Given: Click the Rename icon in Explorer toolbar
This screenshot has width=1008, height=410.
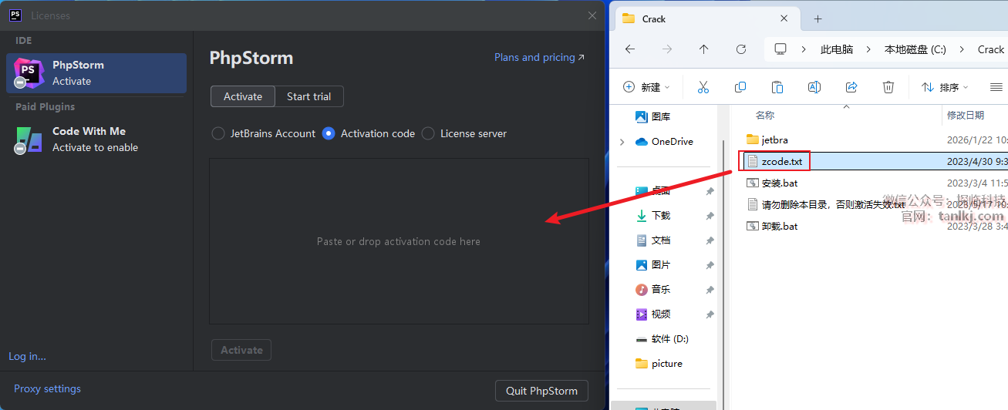Looking at the screenshot, I should pos(814,87).
